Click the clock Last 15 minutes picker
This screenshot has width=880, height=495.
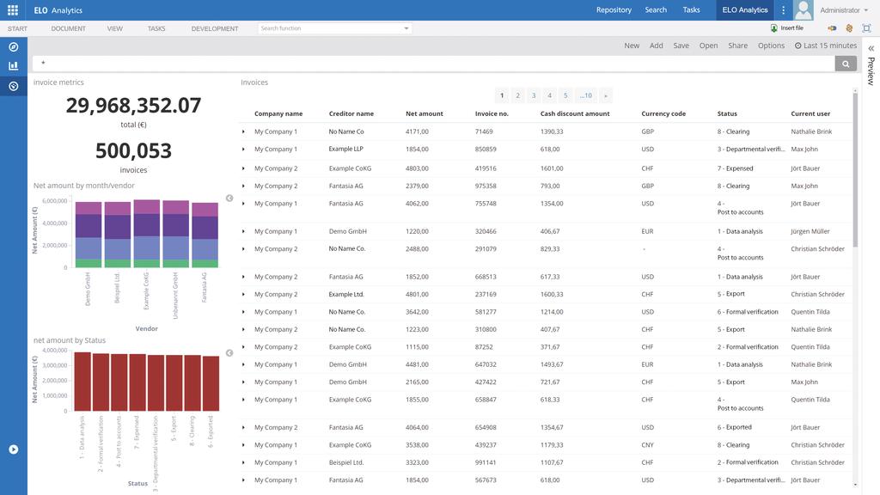(x=826, y=46)
